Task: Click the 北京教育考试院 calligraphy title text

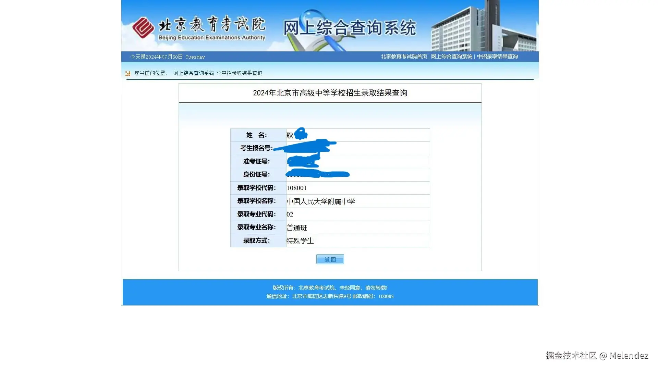Action: [211, 24]
